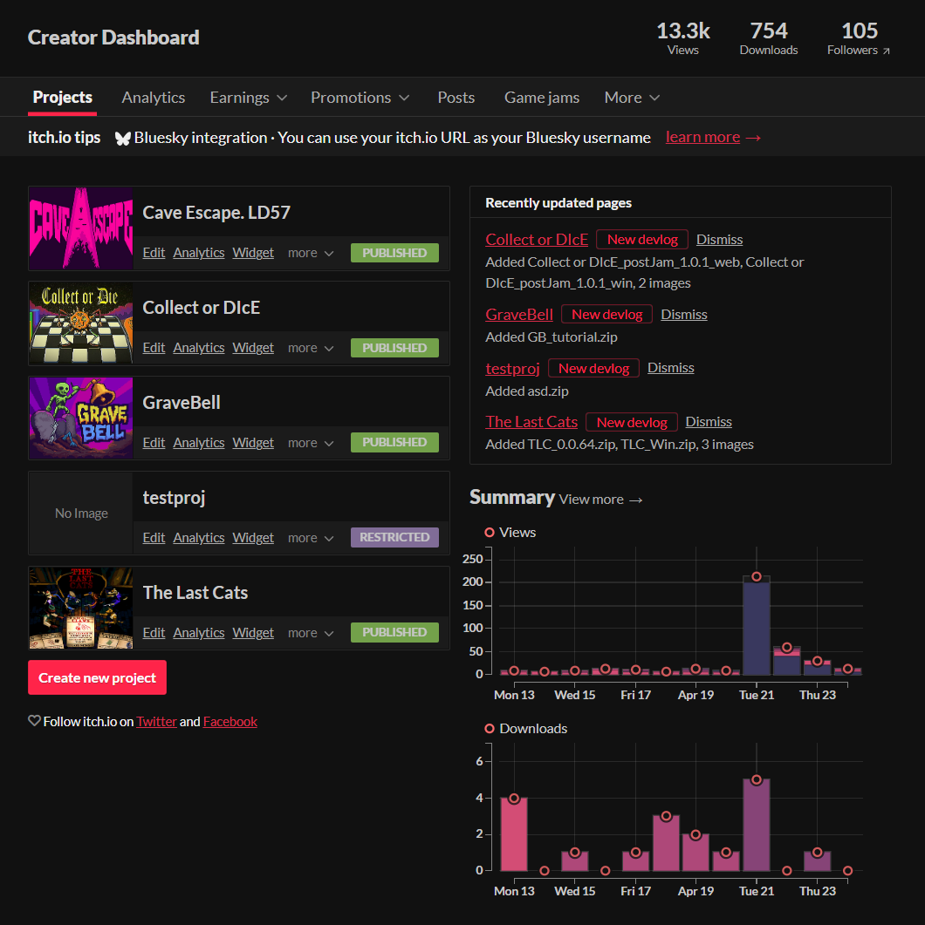Expand more options for GraveBell project
This screenshot has height=925, width=925.
click(x=311, y=443)
